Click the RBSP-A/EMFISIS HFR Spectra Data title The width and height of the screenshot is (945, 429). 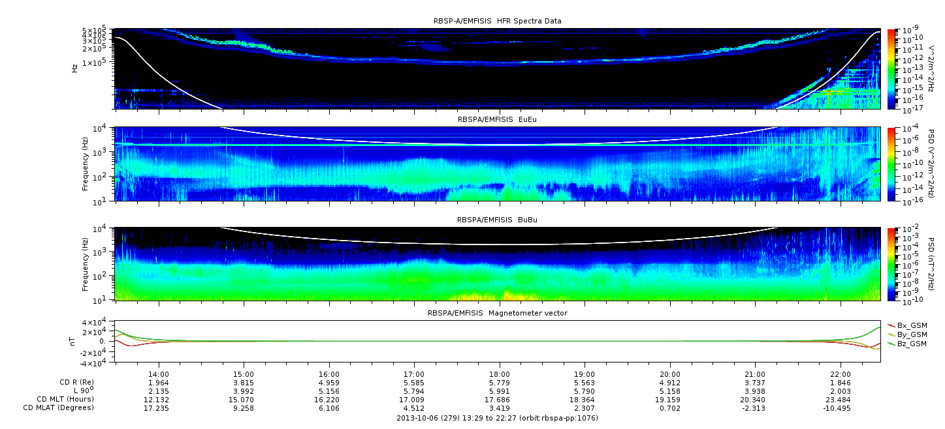tap(497, 21)
